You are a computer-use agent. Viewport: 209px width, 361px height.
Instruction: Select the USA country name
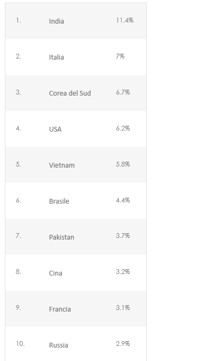click(x=55, y=129)
